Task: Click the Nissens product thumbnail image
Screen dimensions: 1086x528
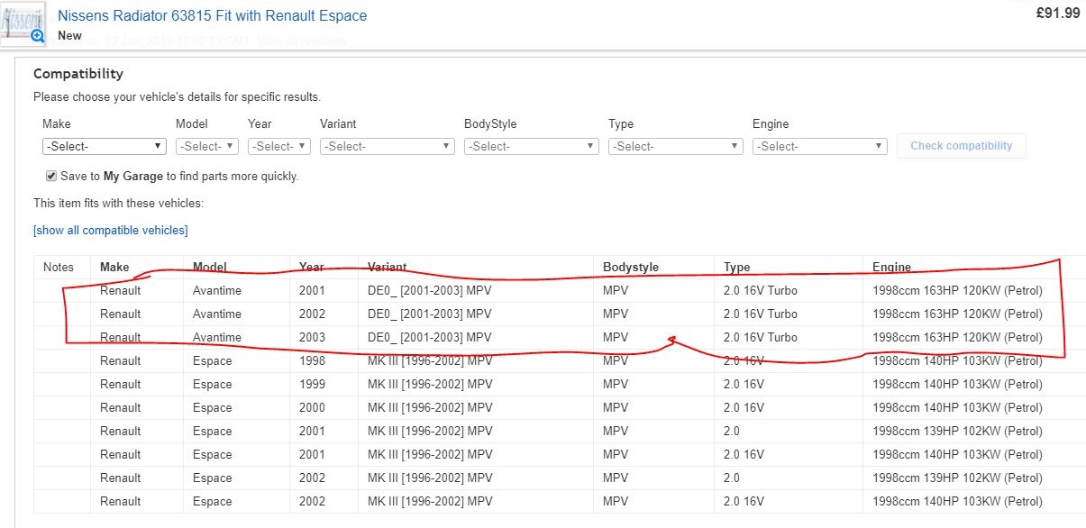Action: pyautogui.click(x=20, y=22)
